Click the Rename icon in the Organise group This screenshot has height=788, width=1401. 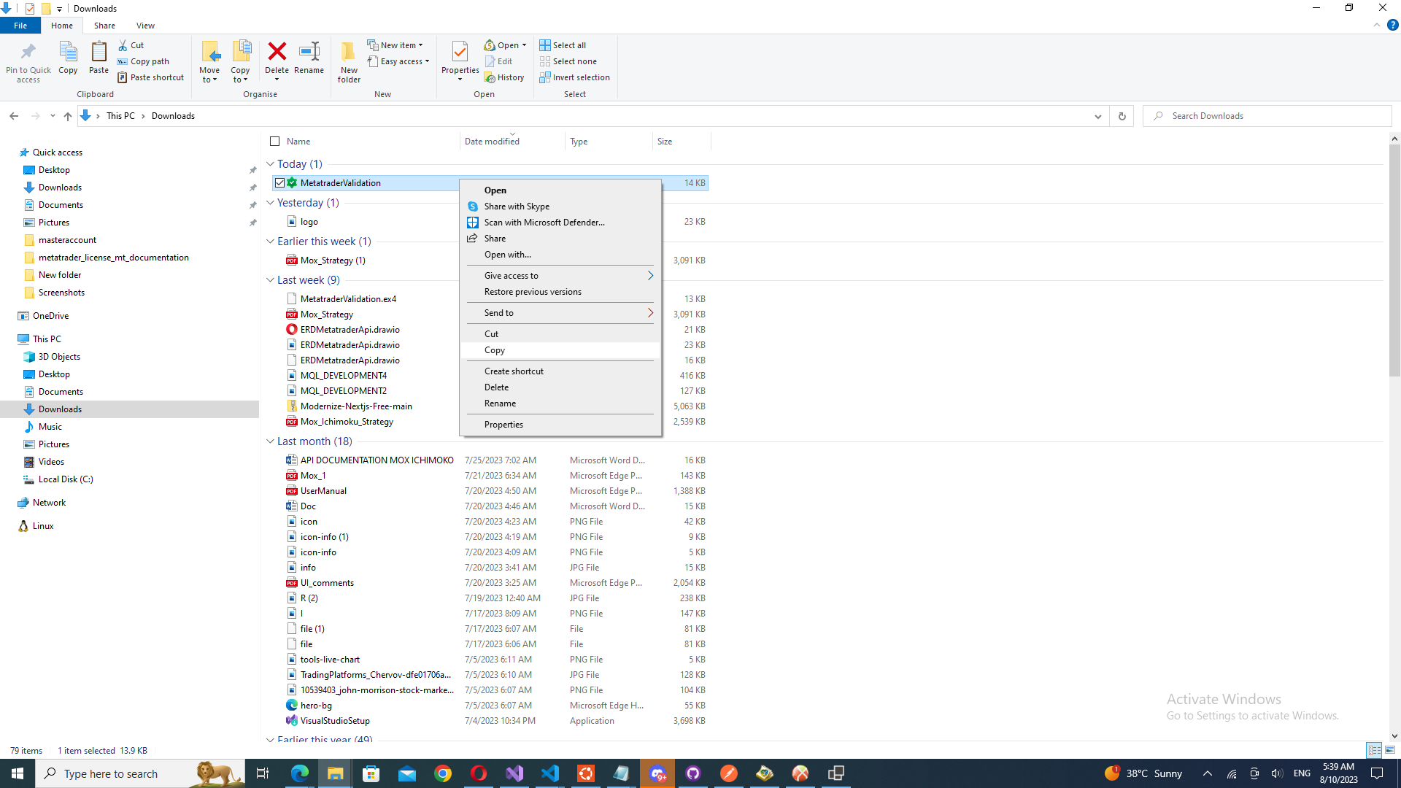coord(309,60)
